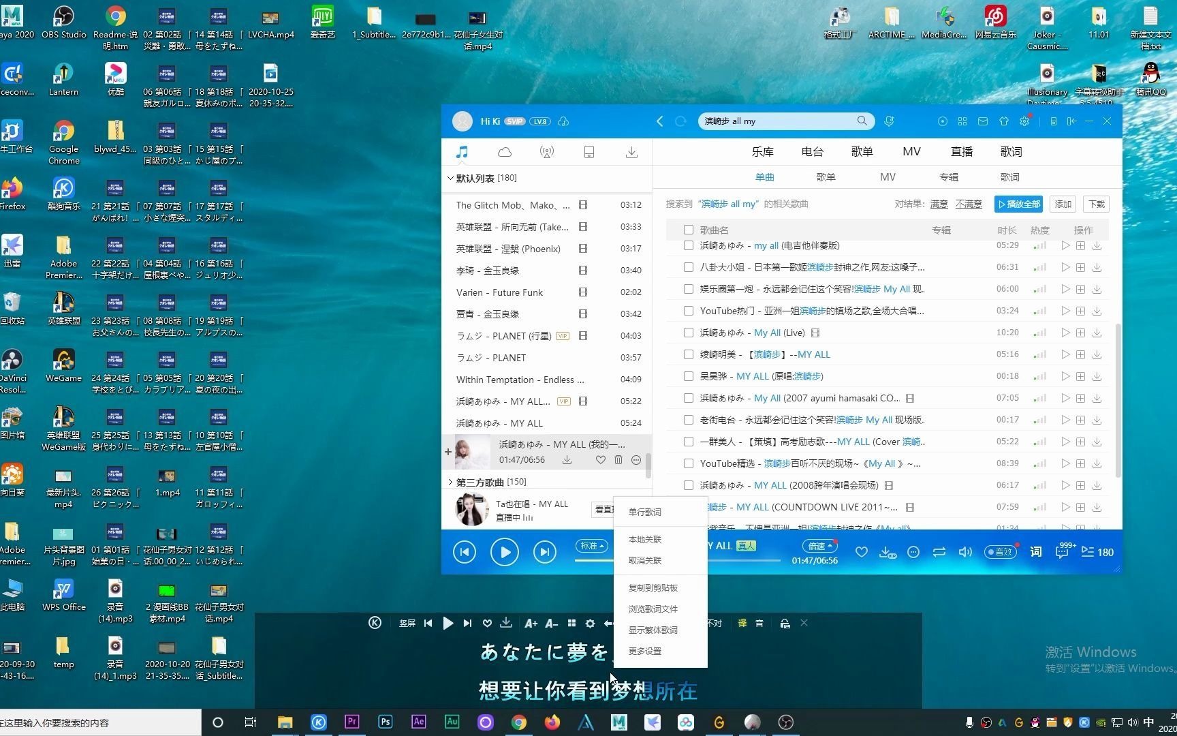
Task: Lock the desktop lyrics with the padlock icon
Action: point(785,623)
